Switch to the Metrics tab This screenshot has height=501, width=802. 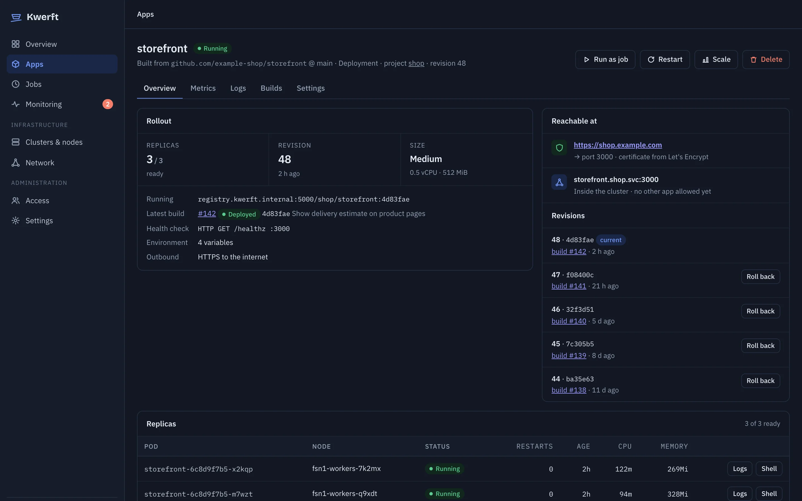[x=203, y=88]
